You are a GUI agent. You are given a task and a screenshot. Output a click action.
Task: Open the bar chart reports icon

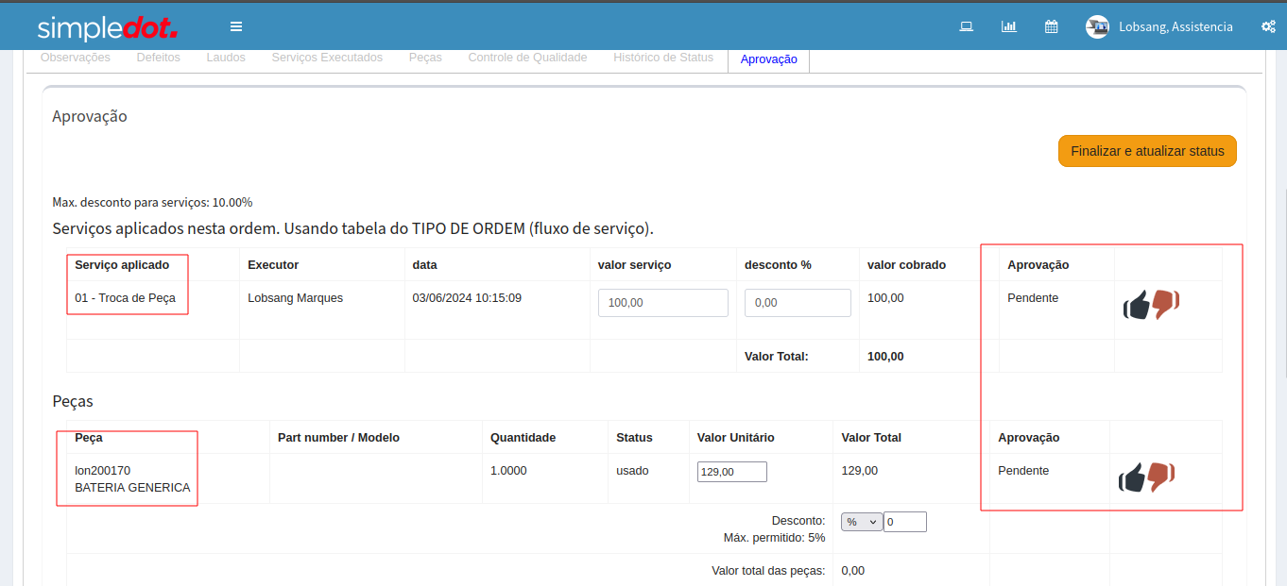coord(1008,26)
